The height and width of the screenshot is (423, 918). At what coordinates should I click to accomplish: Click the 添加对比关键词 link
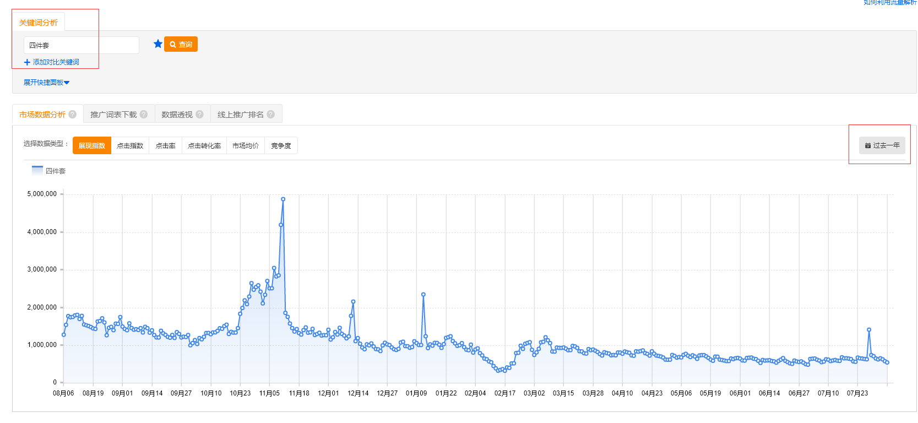pyautogui.click(x=56, y=62)
